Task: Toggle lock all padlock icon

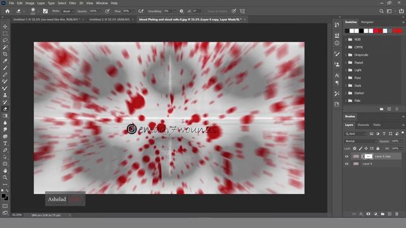Action: (378, 148)
